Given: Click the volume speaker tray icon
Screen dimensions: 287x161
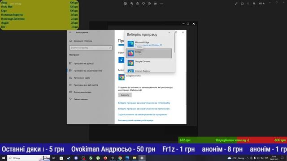Looking at the screenshot, I should [258, 158].
